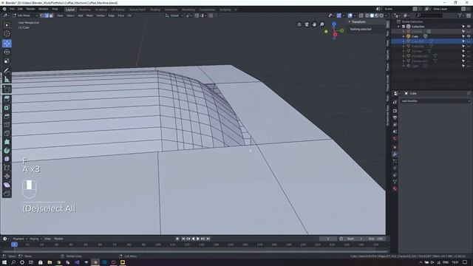Click the selected outliner row highlighted blue
Viewport: 473px width, 266px height.
coord(432,41)
